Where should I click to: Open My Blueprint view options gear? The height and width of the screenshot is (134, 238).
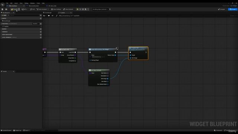point(41,15)
